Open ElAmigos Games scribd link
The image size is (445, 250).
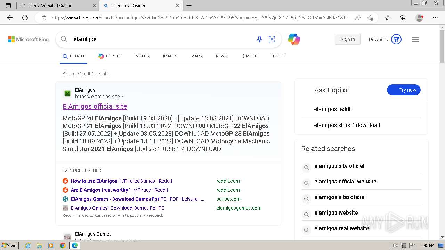click(137, 199)
